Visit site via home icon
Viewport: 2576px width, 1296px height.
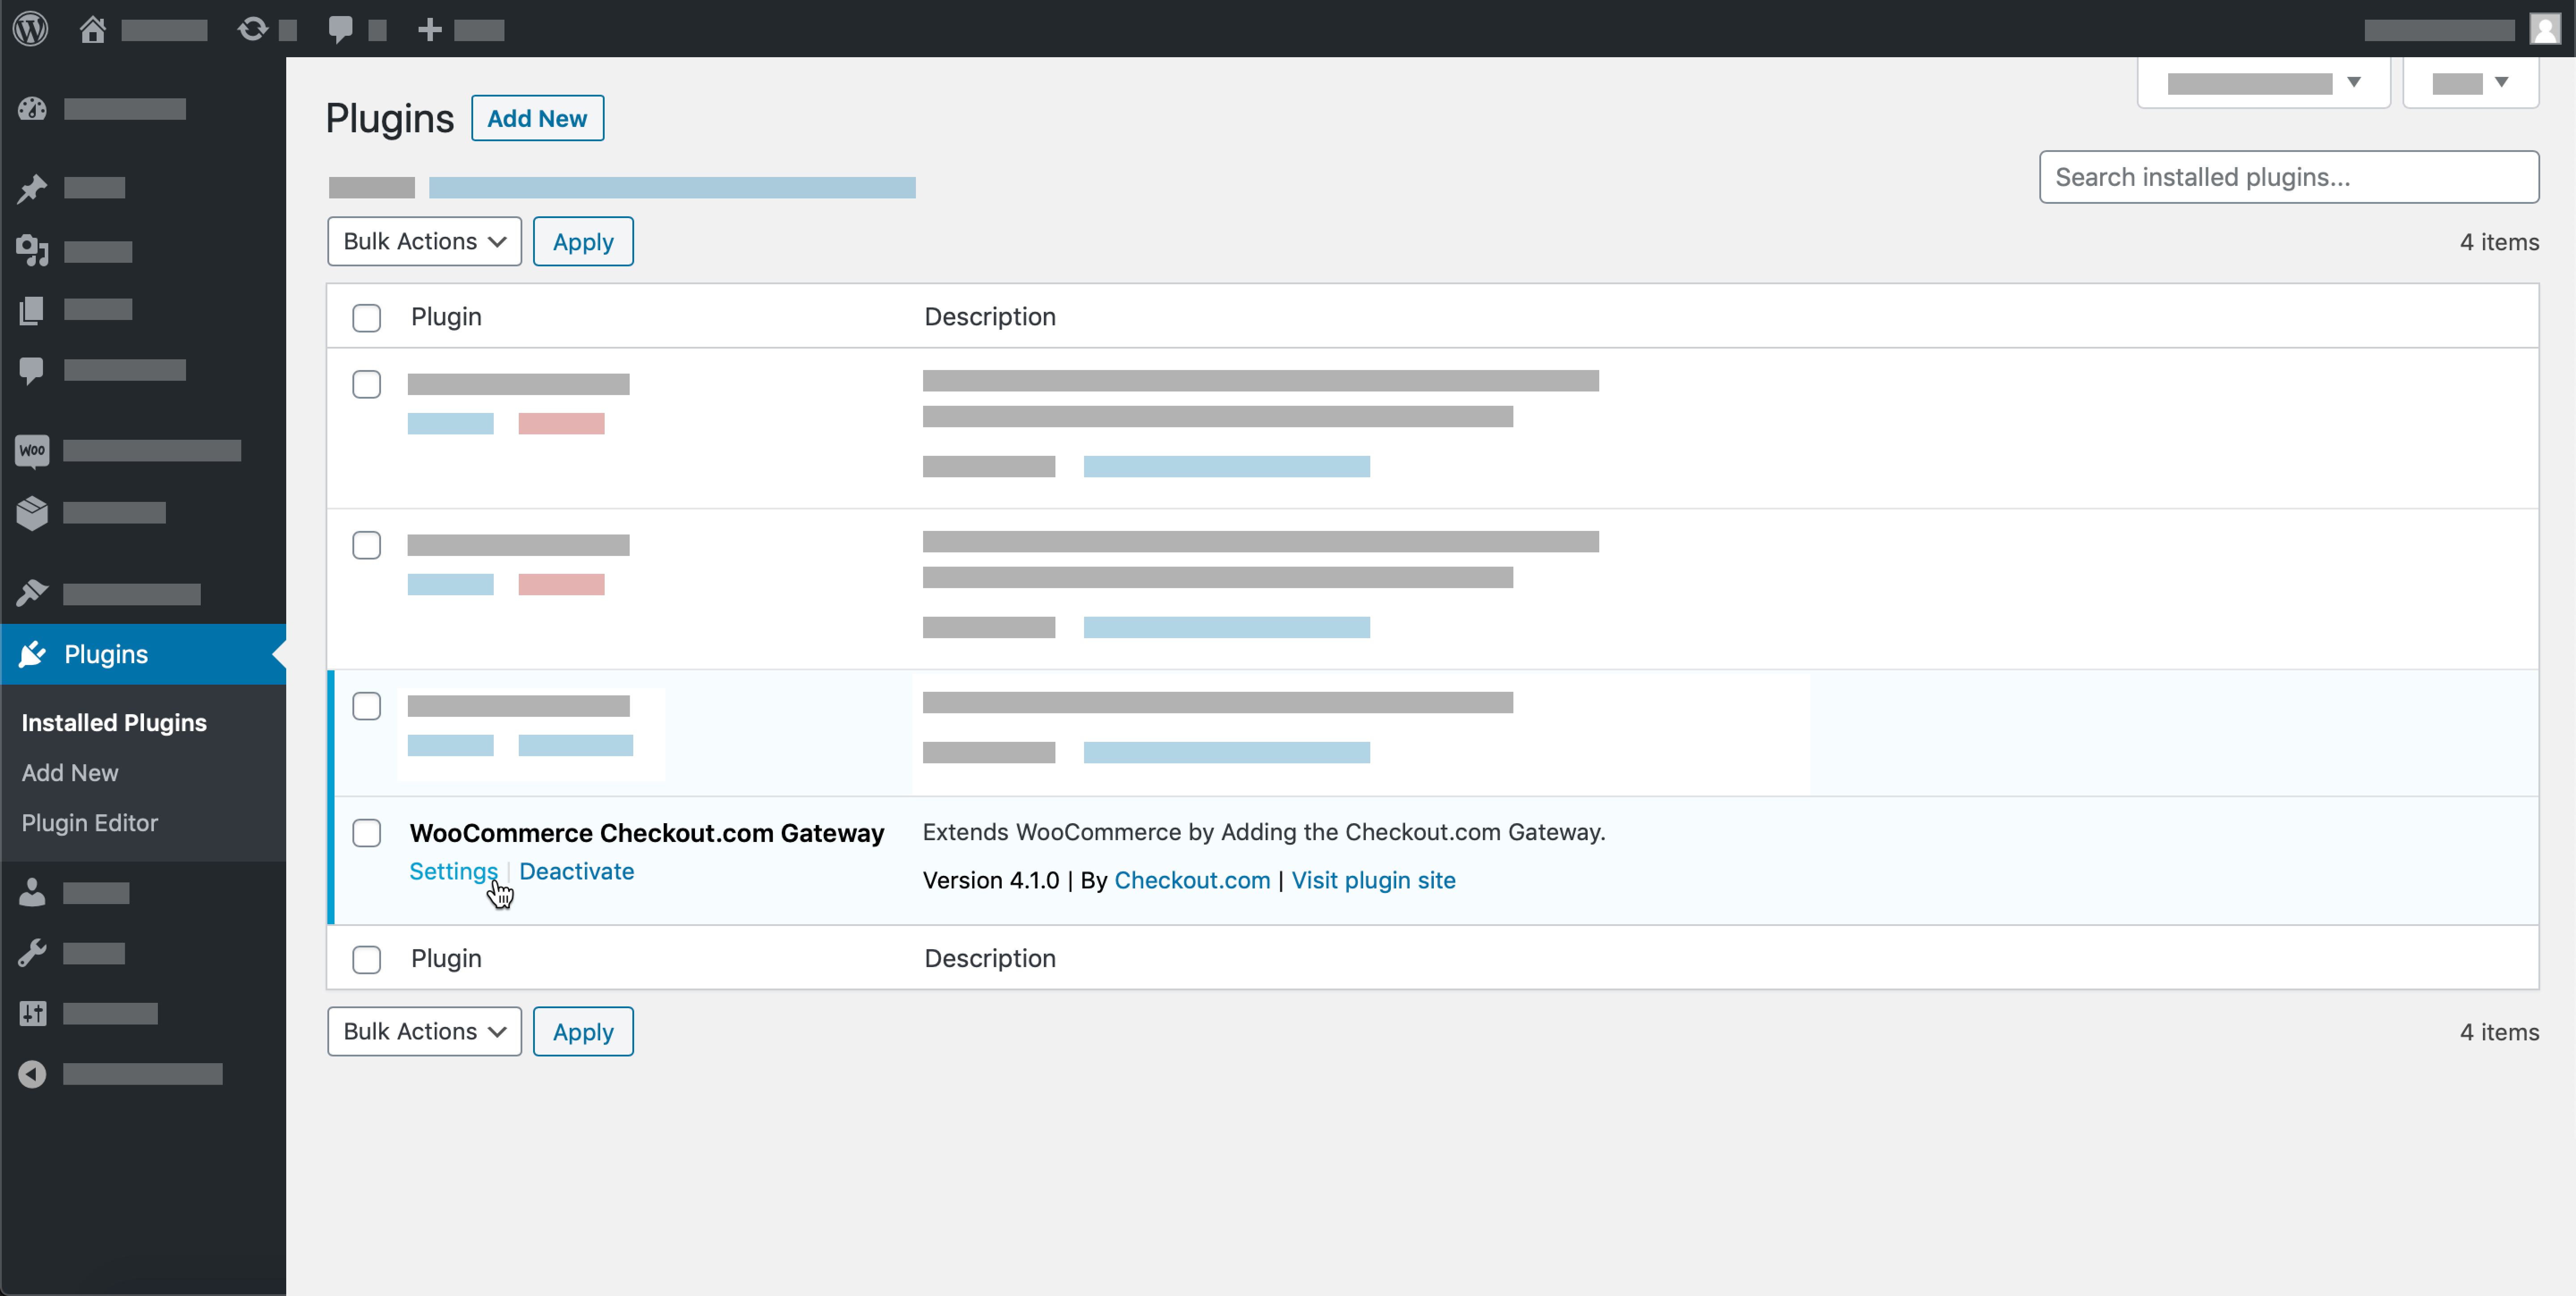point(93,29)
